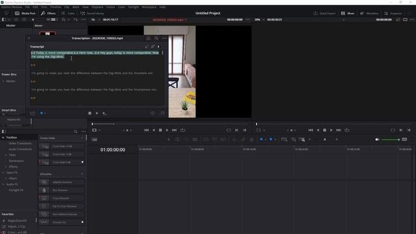416x234 pixels.
Task: Open the Help menu
Action: pyautogui.click(x=162, y=7)
